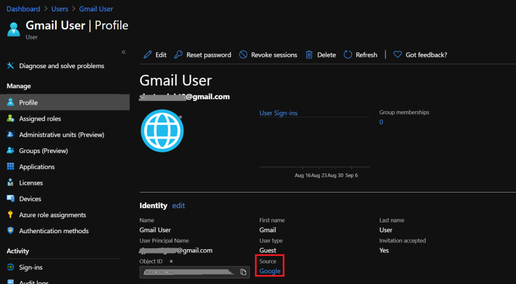Open Authentication methods
516x284 pixels.
click(53, 231)
